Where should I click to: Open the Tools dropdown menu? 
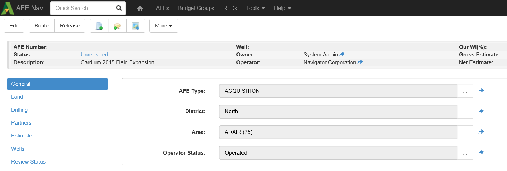point(255,8)
